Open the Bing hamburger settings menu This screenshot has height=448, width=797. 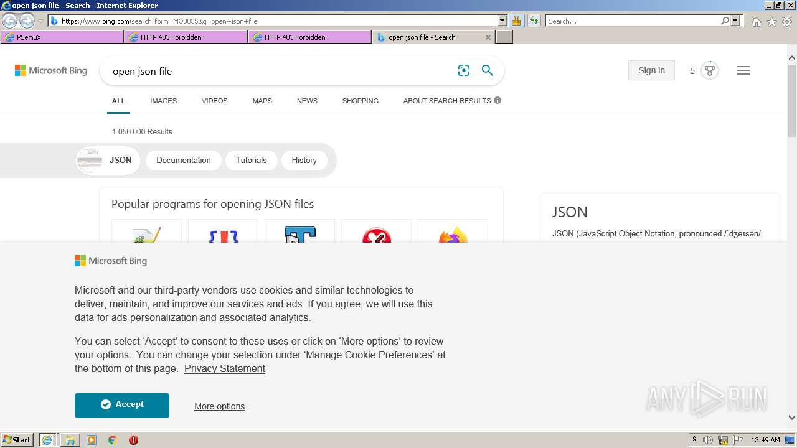(x=743, y=70)
